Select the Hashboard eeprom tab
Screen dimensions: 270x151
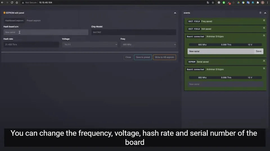coord(14,20)
